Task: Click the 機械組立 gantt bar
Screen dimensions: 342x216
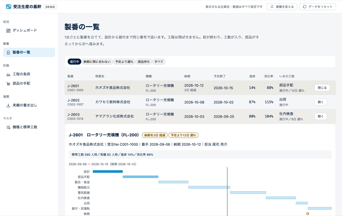Action: coord(209,187)
